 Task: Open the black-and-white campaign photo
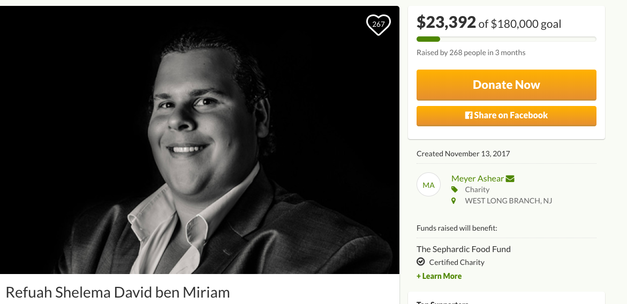click(200, 140)
